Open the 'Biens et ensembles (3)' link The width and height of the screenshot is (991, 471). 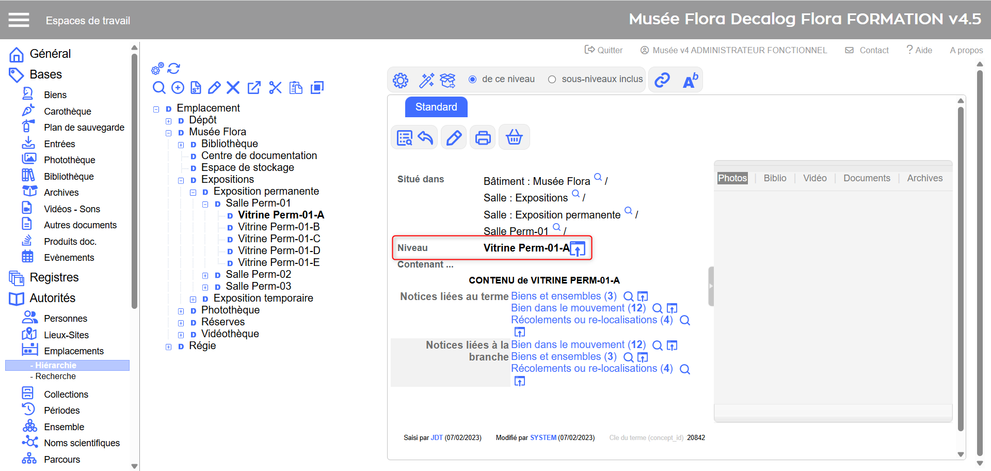[x=564, y=296]
